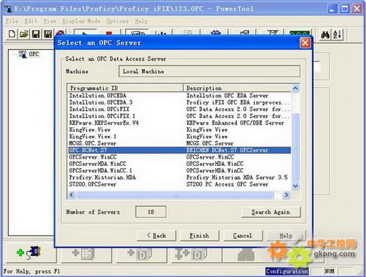This screenshot has width=366, height=277.
Task: Click the Open folder toolbar icon
Action: tap(24, 34)
